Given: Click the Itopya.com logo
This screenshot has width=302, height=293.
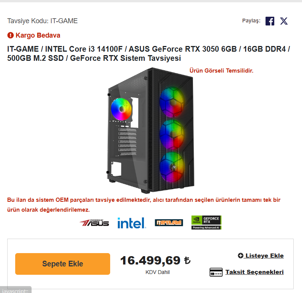Looking at the screenshot, I should click(x=169, y=223).
